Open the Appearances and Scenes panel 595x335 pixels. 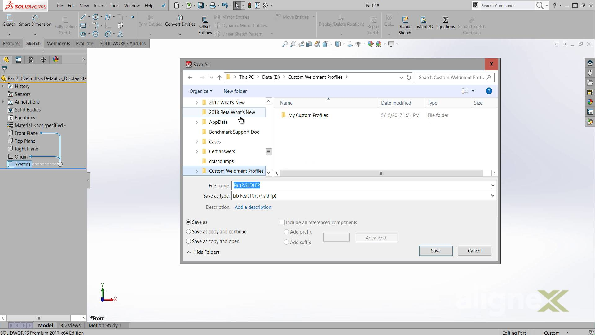[x=590, y=101]
